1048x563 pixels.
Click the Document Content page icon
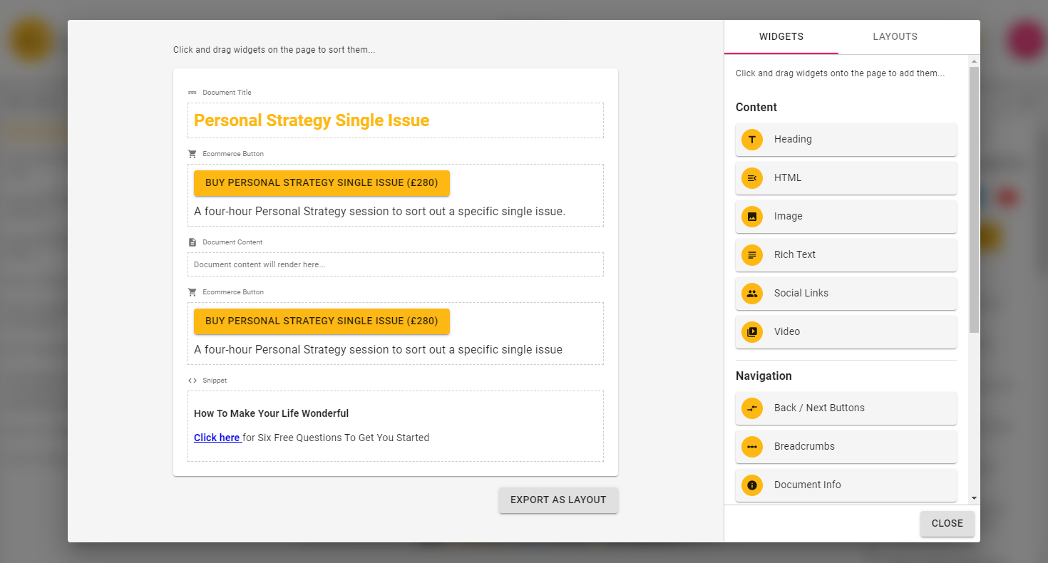click(192, 242)
